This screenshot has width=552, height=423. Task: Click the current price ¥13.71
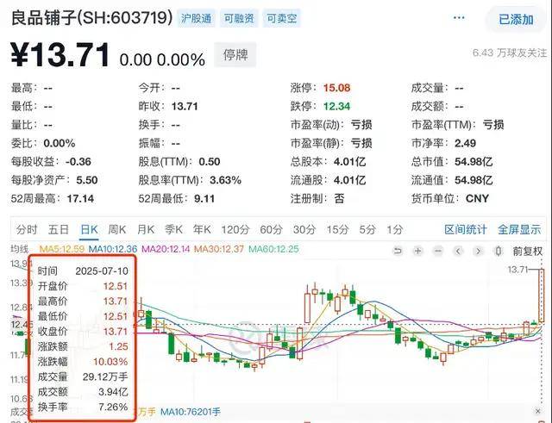pyautogui.click(x=60, y=55)
